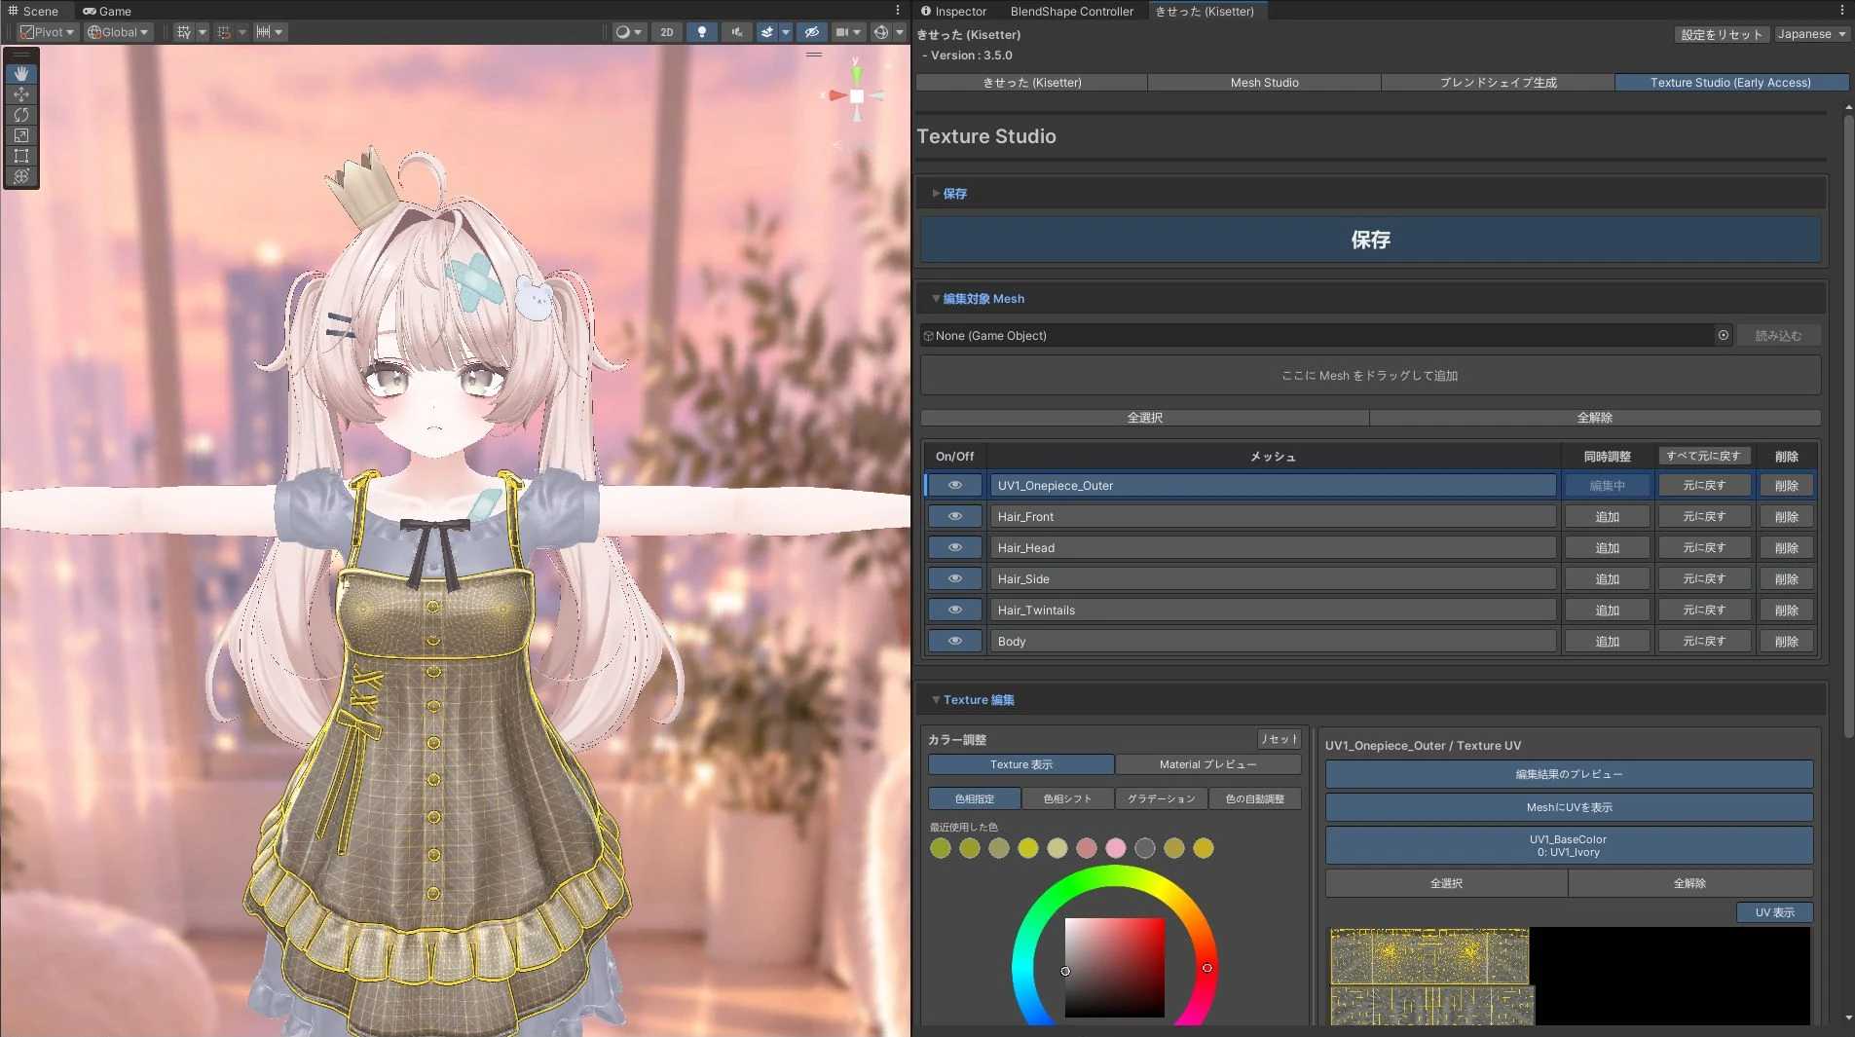Viewport: 1855px width, 1037px height.
Task: Click the object picker circle beside None (Game Object)
Action: (x=1724, y=336)
